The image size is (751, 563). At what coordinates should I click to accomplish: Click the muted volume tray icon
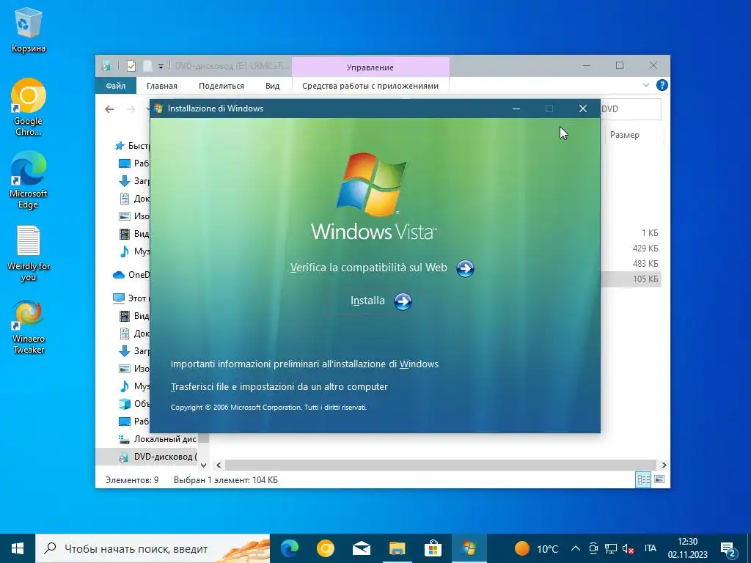pos(628,548)
